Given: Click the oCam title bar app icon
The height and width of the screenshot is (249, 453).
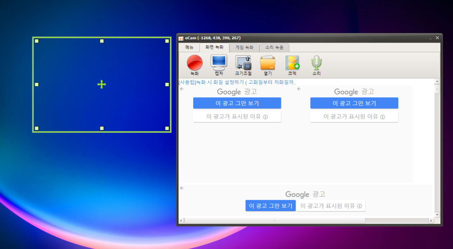Looking at the screenshot, I should click(181, 38).
